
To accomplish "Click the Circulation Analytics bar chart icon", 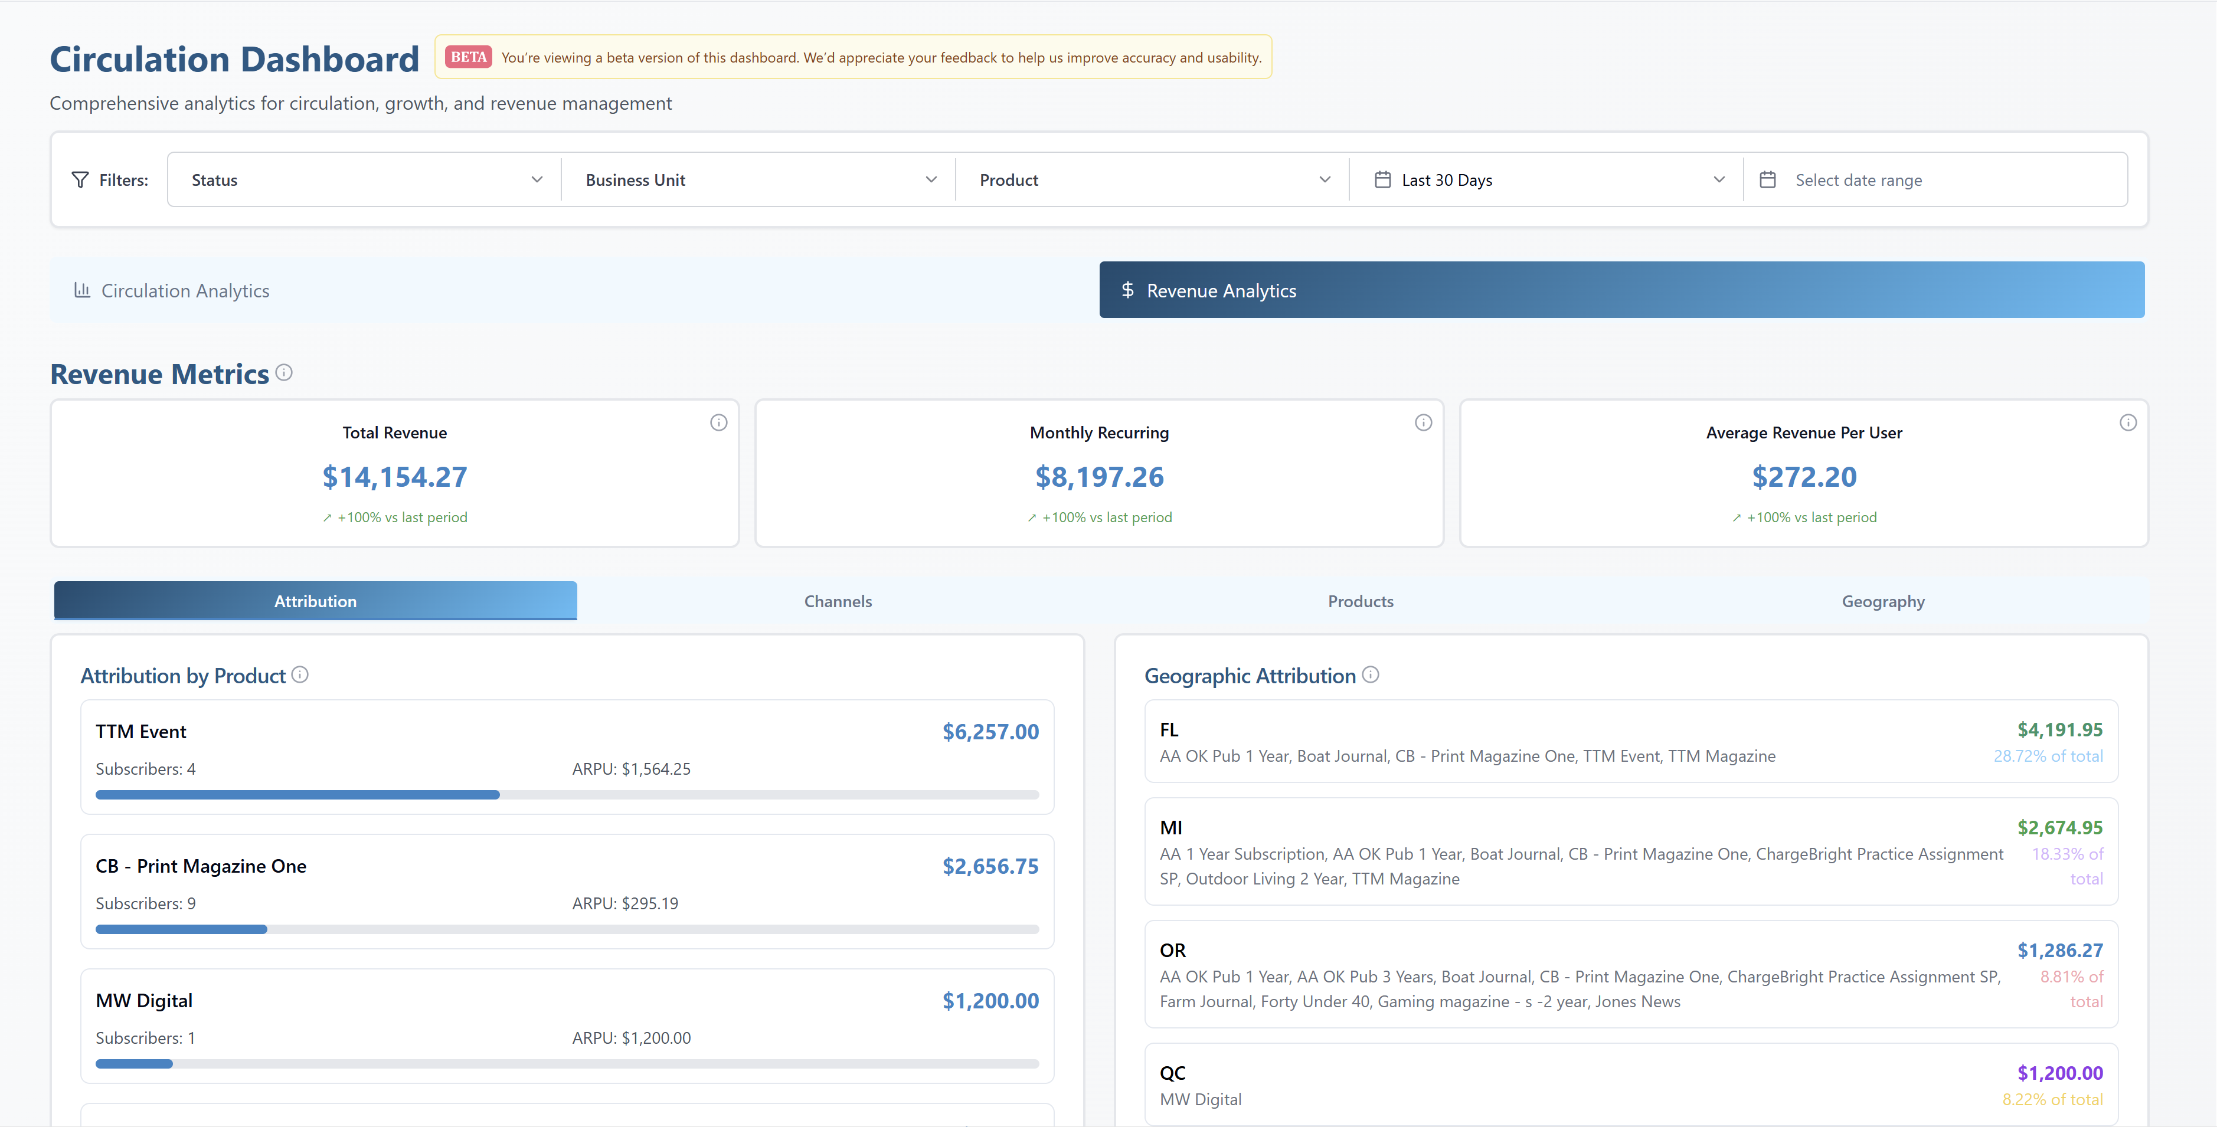I will [82, 290].
